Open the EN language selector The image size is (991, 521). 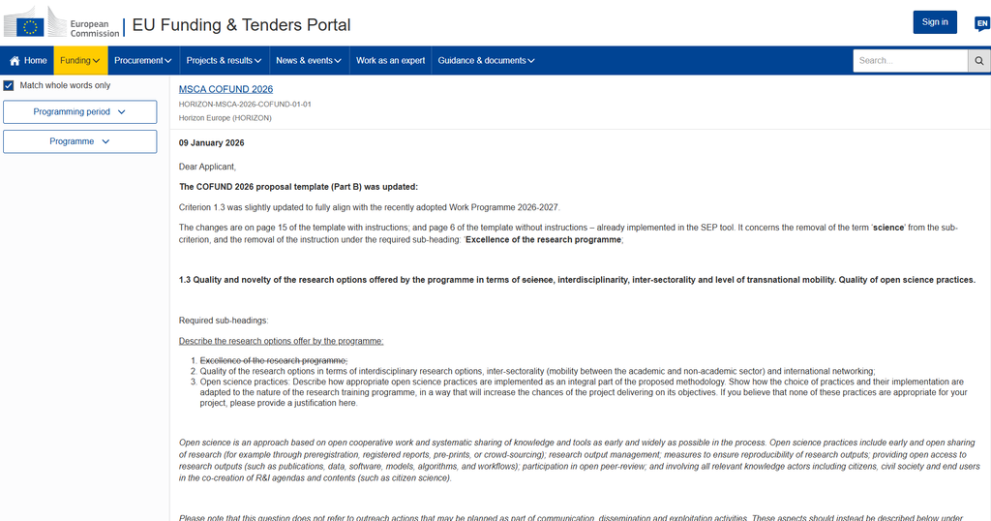(x=981, y=24)
